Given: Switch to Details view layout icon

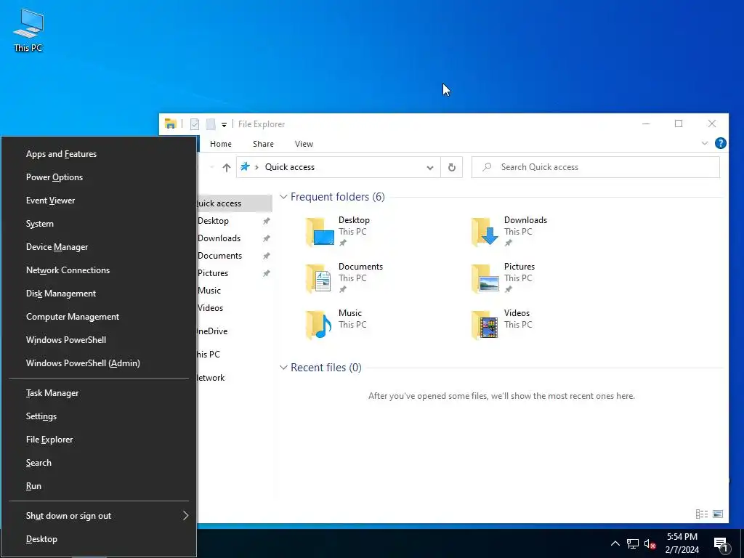Looking at the screenshot, I should pos(702,514).
